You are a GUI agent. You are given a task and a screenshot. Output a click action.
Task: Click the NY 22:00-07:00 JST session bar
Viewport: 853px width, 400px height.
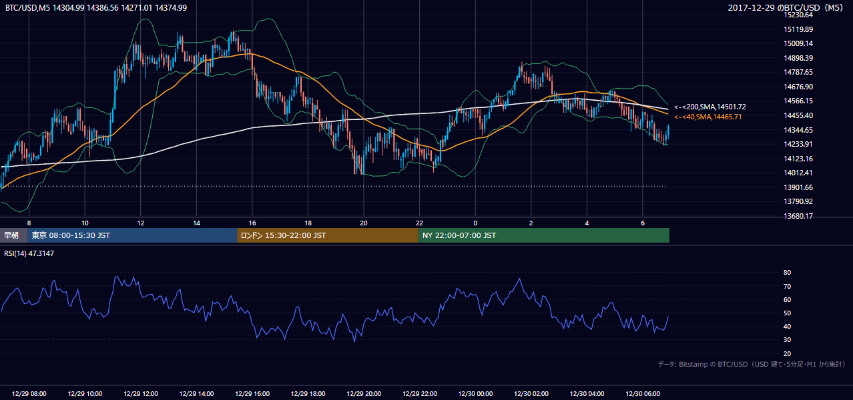point(544,235)
